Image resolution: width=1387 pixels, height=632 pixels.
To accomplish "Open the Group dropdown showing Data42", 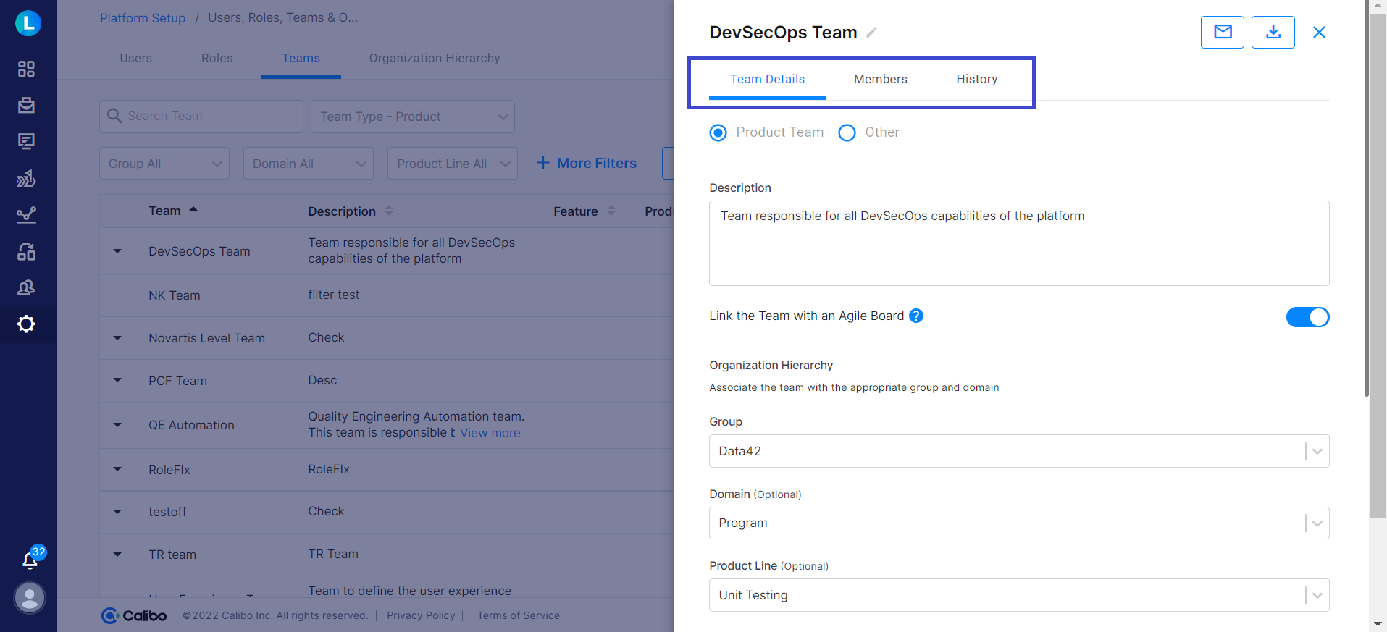I will tap(1018, 451).
